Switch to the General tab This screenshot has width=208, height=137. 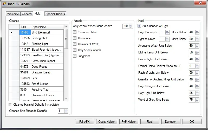(x=27, y=14)
